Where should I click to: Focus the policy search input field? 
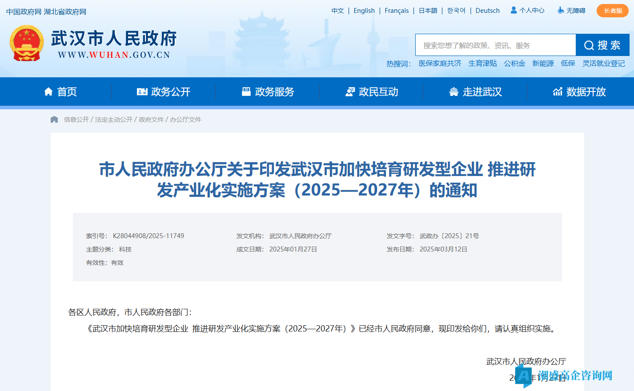pyautogui.click(x=495, y=45)
